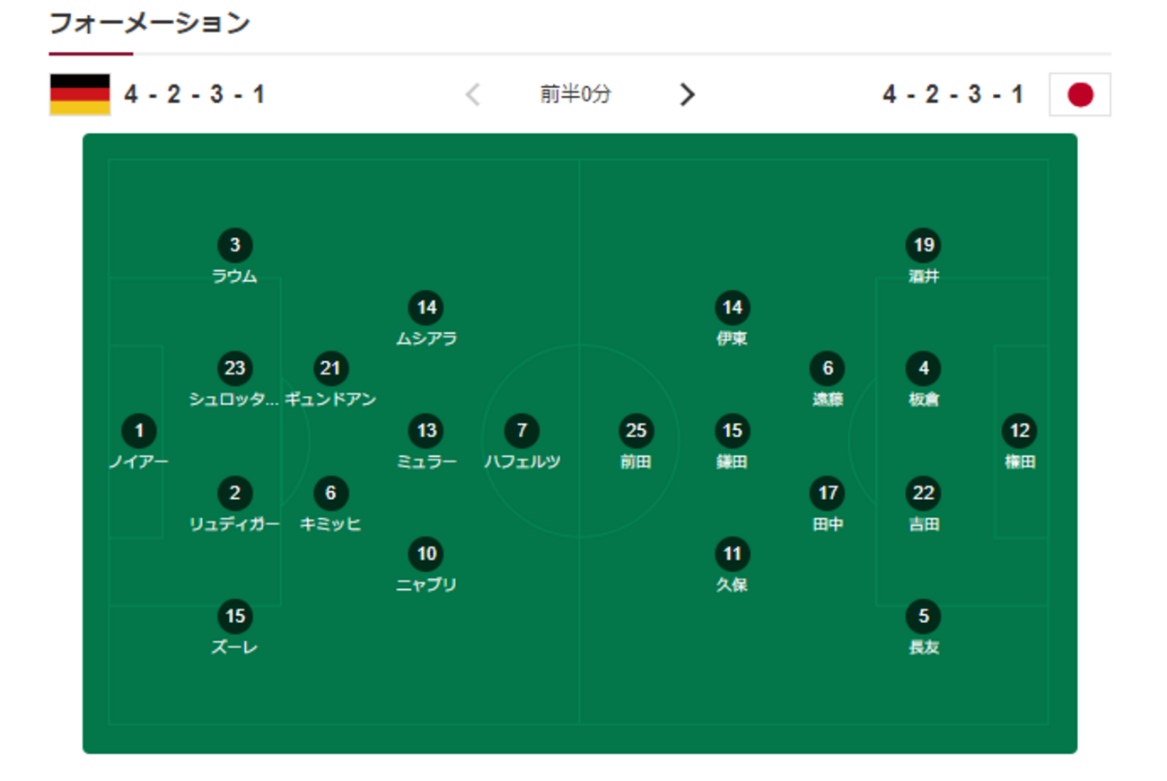
Task: Click the next timeline arrow chevron
Action: pos(687,94)
